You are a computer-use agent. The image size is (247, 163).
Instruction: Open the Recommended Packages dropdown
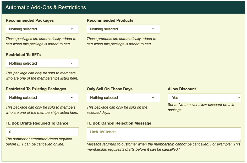42,29
